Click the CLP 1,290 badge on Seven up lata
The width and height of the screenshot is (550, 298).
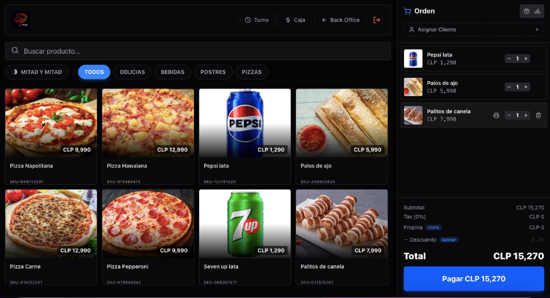(x=271, y=250)
